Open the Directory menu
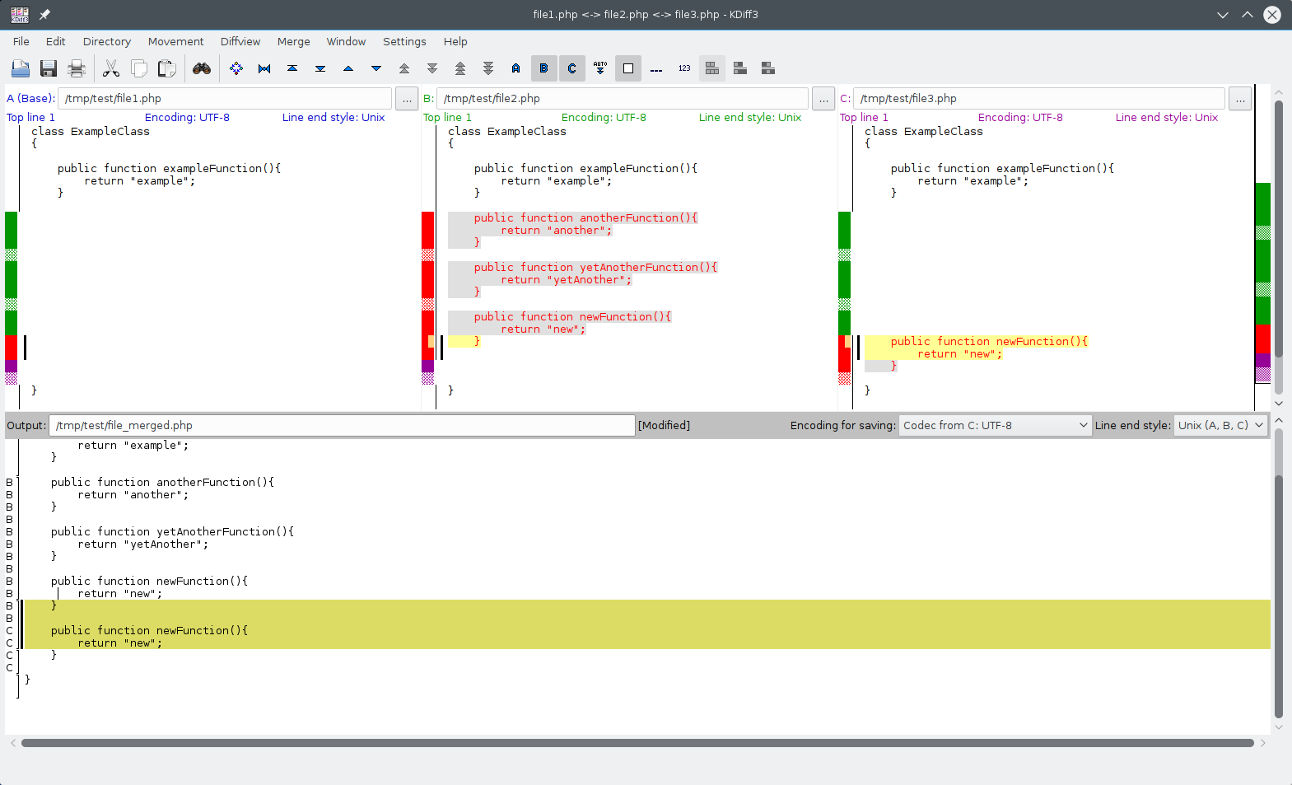The image size is (1292, 785). (x=107, y=41)
